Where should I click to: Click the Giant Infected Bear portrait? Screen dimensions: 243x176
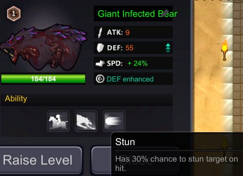click(43, 47)
